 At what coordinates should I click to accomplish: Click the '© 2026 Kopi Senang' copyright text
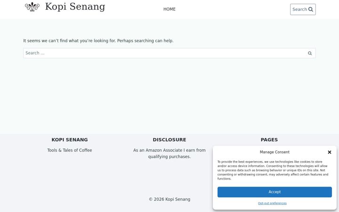pos(169,199)
